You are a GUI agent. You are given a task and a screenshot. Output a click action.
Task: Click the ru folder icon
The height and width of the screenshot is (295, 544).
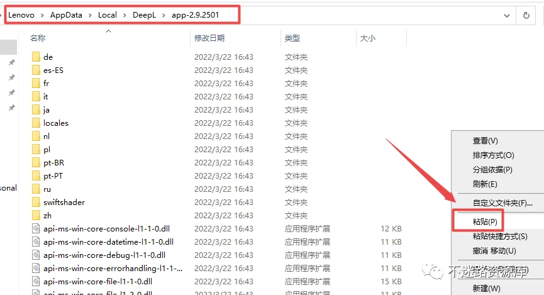pyautogui.click(x=36, y=189)
